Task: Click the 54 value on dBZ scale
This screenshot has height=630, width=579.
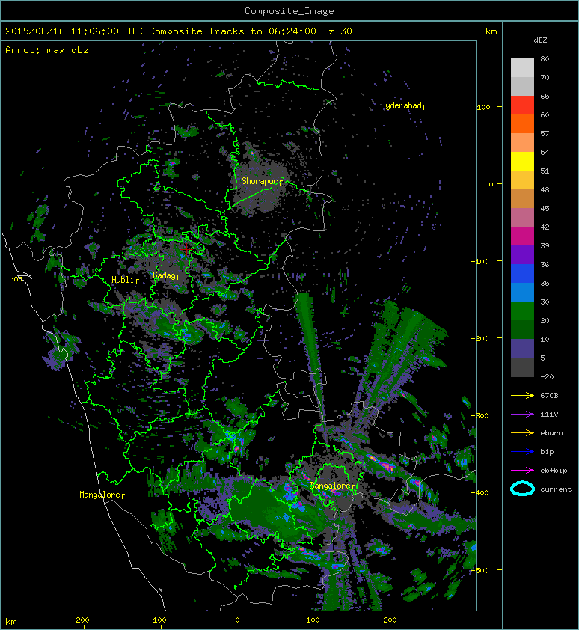Action: tap(545, 153)
